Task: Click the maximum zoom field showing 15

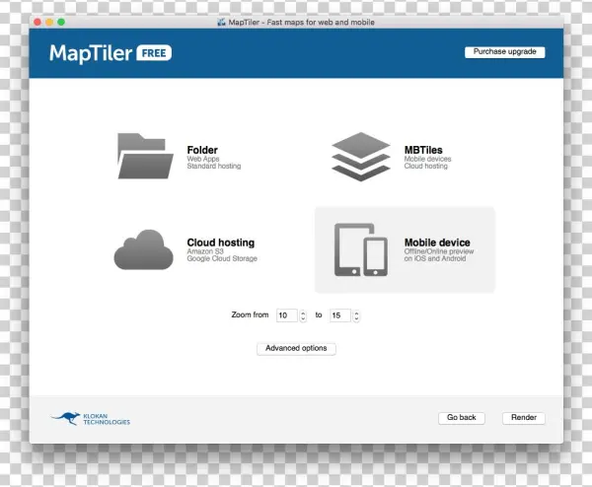Action: (x=340, y=315)
